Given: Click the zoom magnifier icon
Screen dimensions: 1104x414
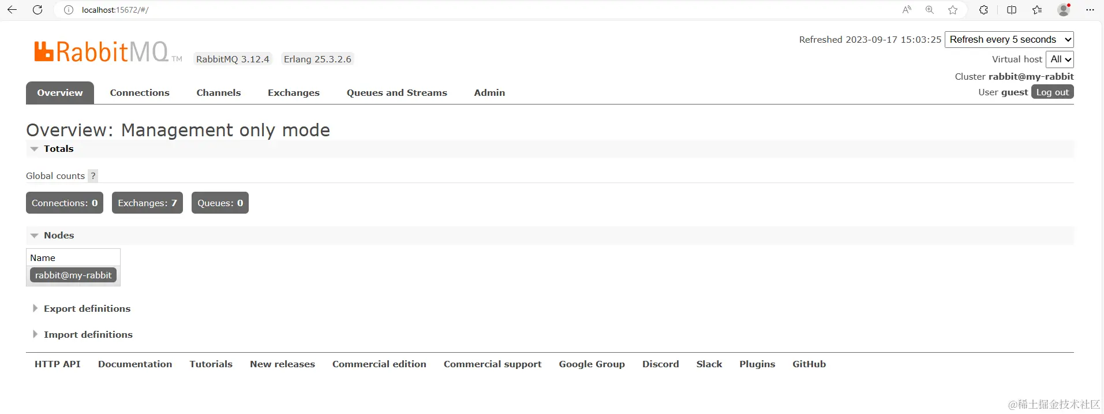Looking at the screenshot, I should click(x=930, y=10).
